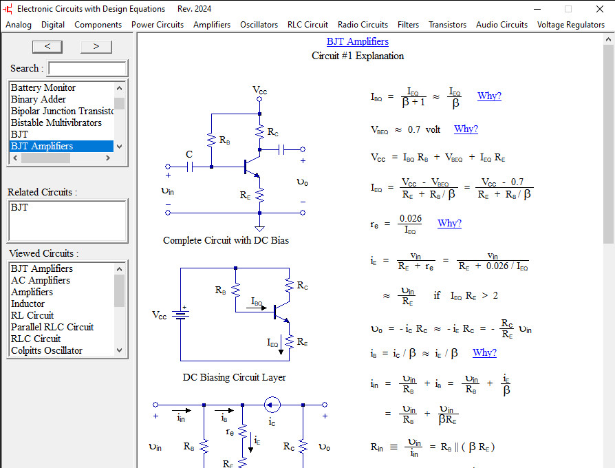615x468 pixels.
Task: Click Why? link beside the iB equation
Action: click(484, 352)
